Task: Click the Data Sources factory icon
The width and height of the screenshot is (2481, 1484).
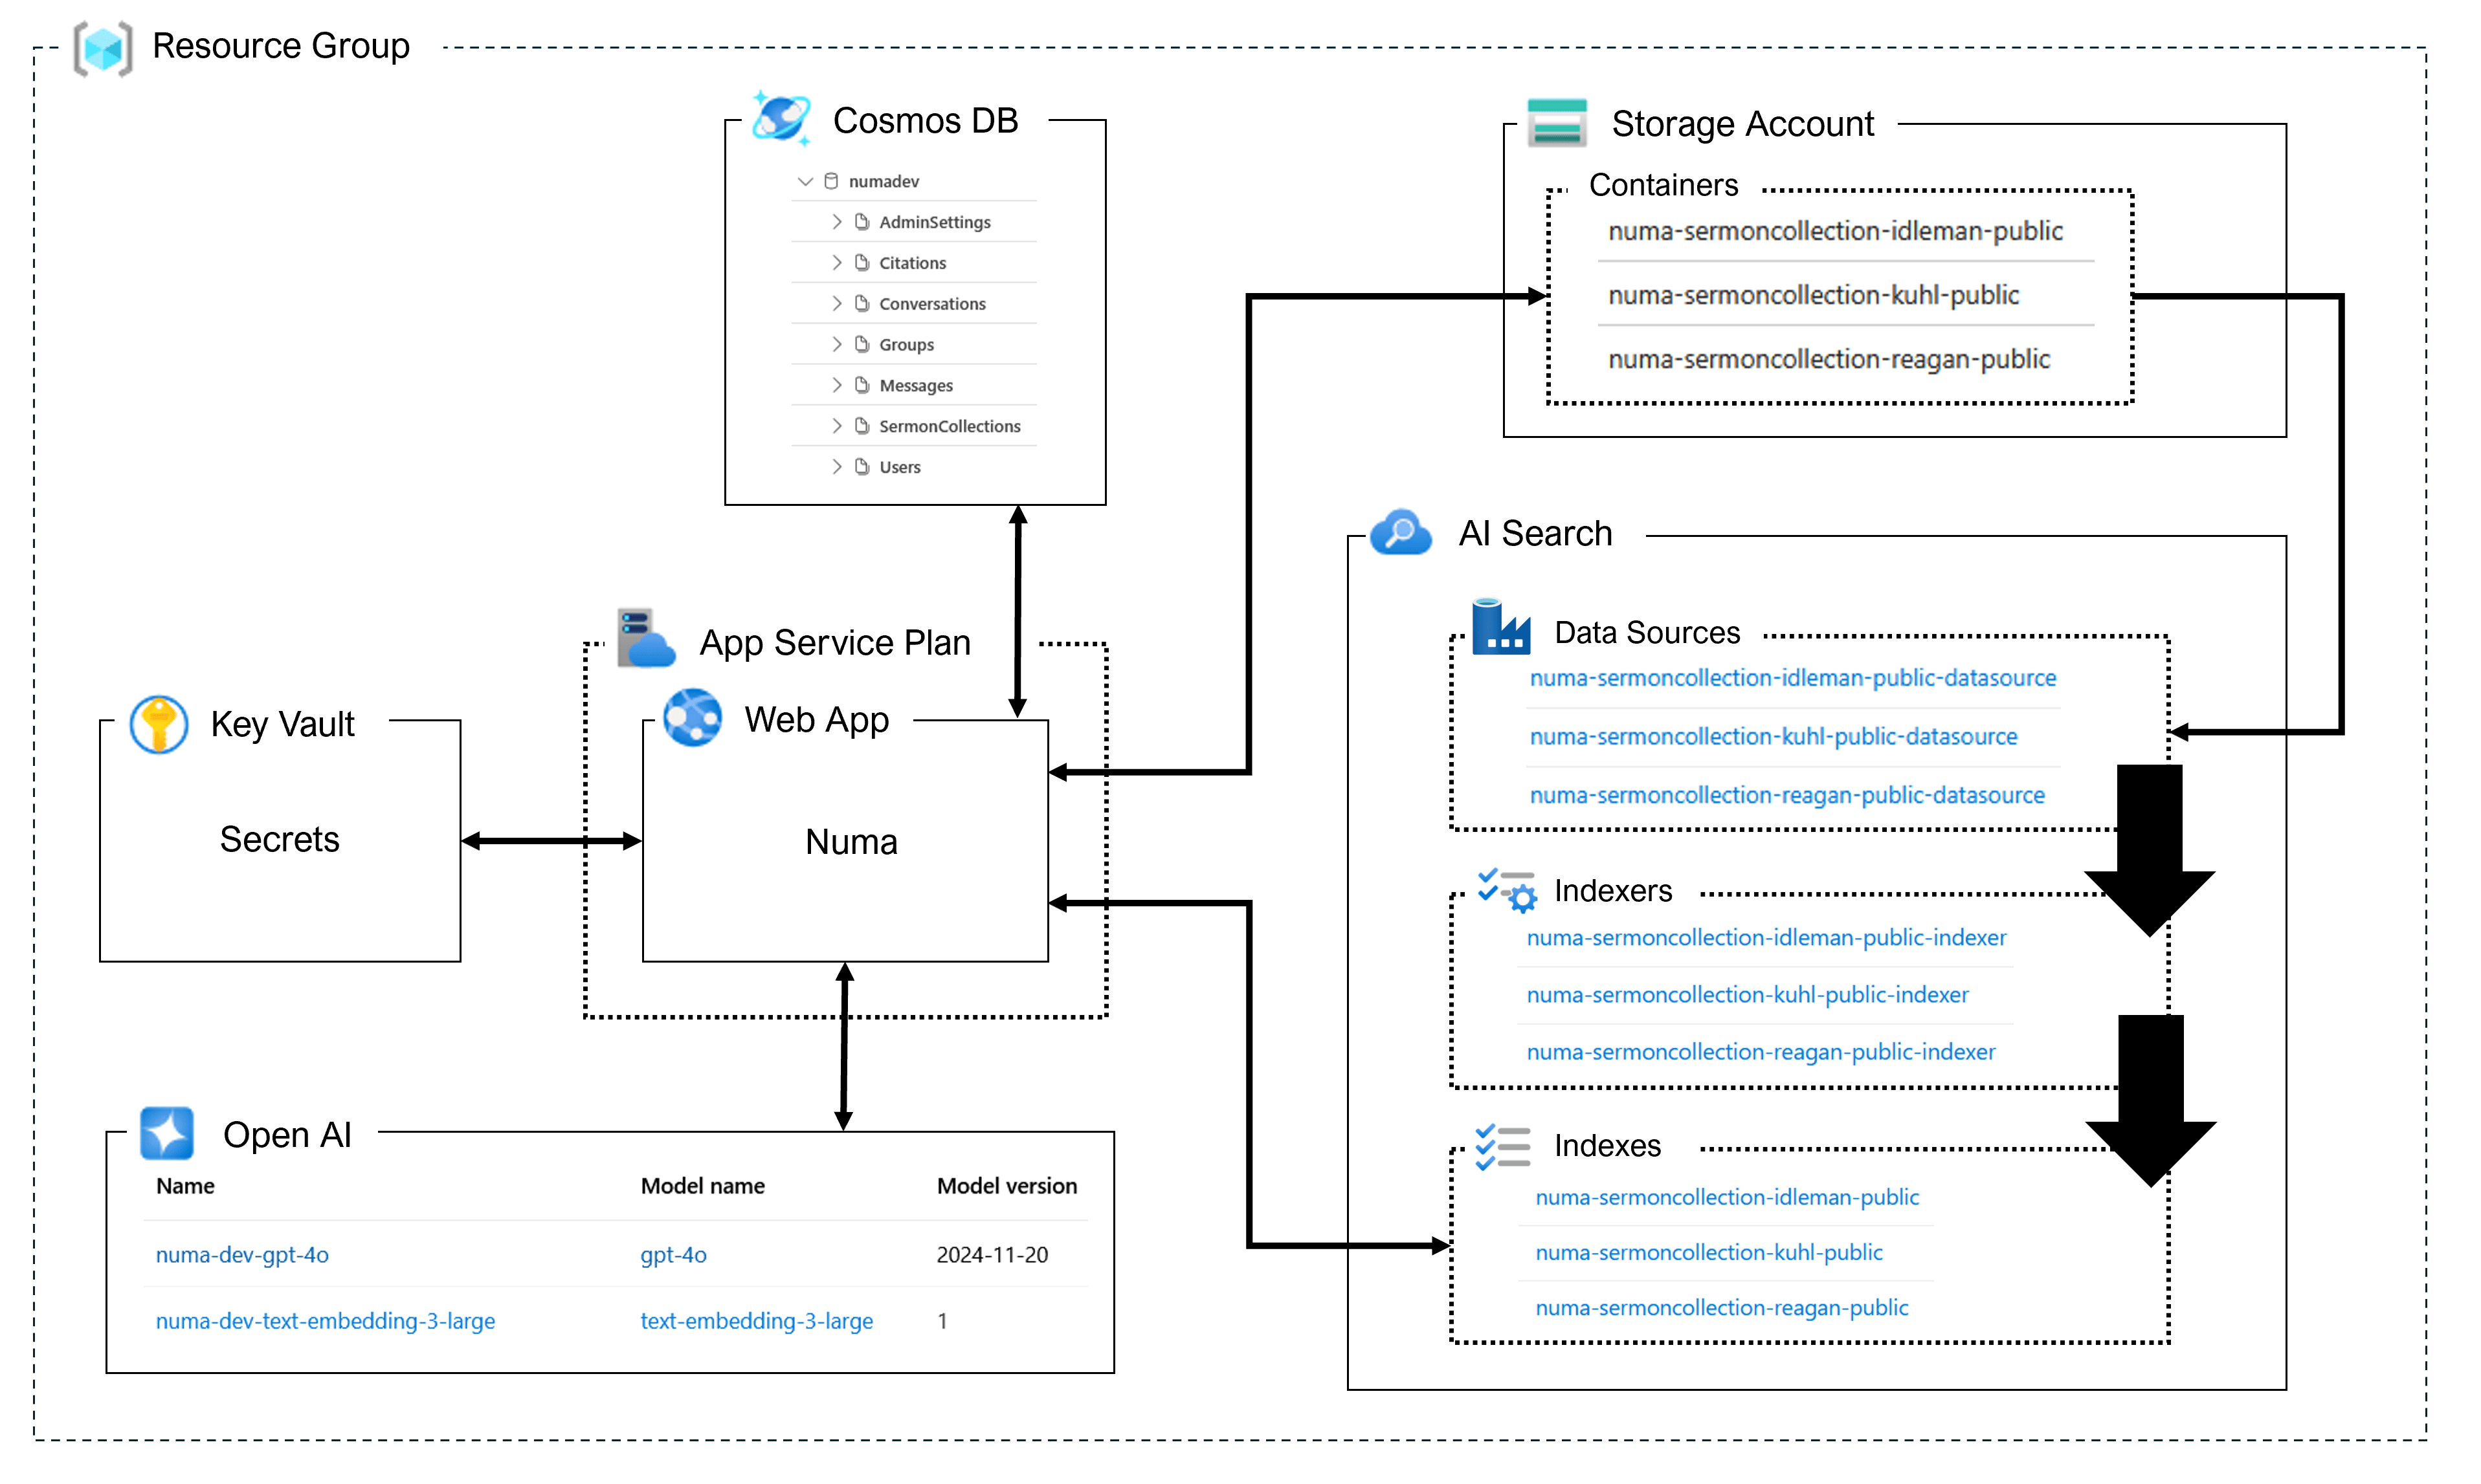Action: tap(1500, 626)
